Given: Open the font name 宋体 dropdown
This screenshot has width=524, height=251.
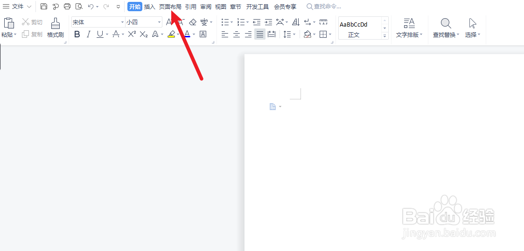Looking at the screenshot, I should pyautogui.click(x=122, y=22).
